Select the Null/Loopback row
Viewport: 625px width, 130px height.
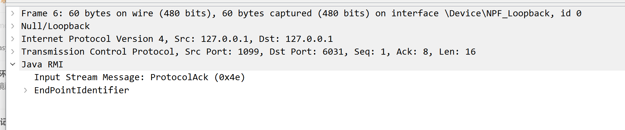(316, 26)
